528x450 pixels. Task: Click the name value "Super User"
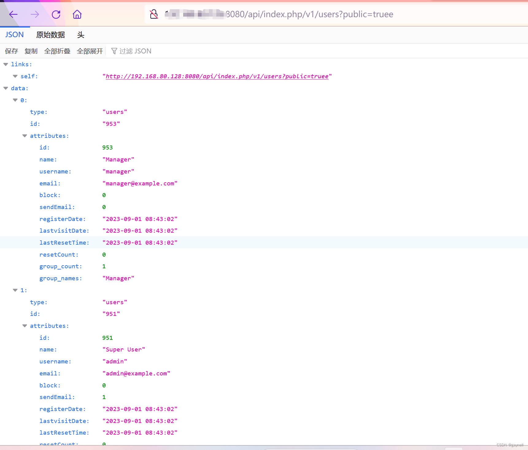[123, 350]
